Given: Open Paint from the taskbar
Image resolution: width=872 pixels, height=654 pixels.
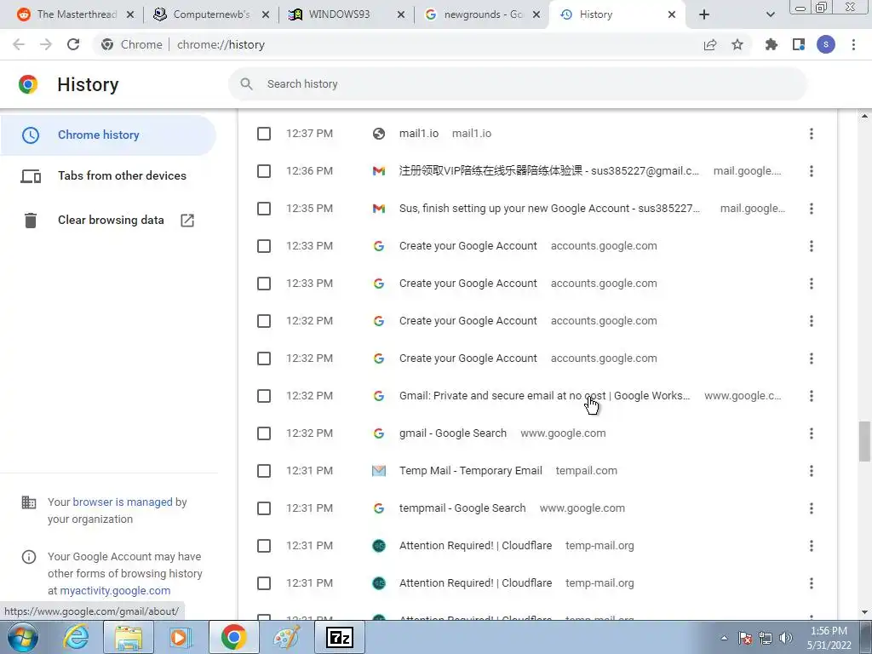Looking at the screenshot, I should 287,637.
